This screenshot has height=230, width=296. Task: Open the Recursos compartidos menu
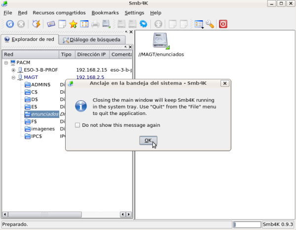click(x=58, y=12)
